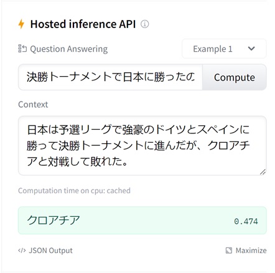The width and height of the screenshot is (275, 273).
Task: Click inside the Context text area
Action: tap(142, 146)
